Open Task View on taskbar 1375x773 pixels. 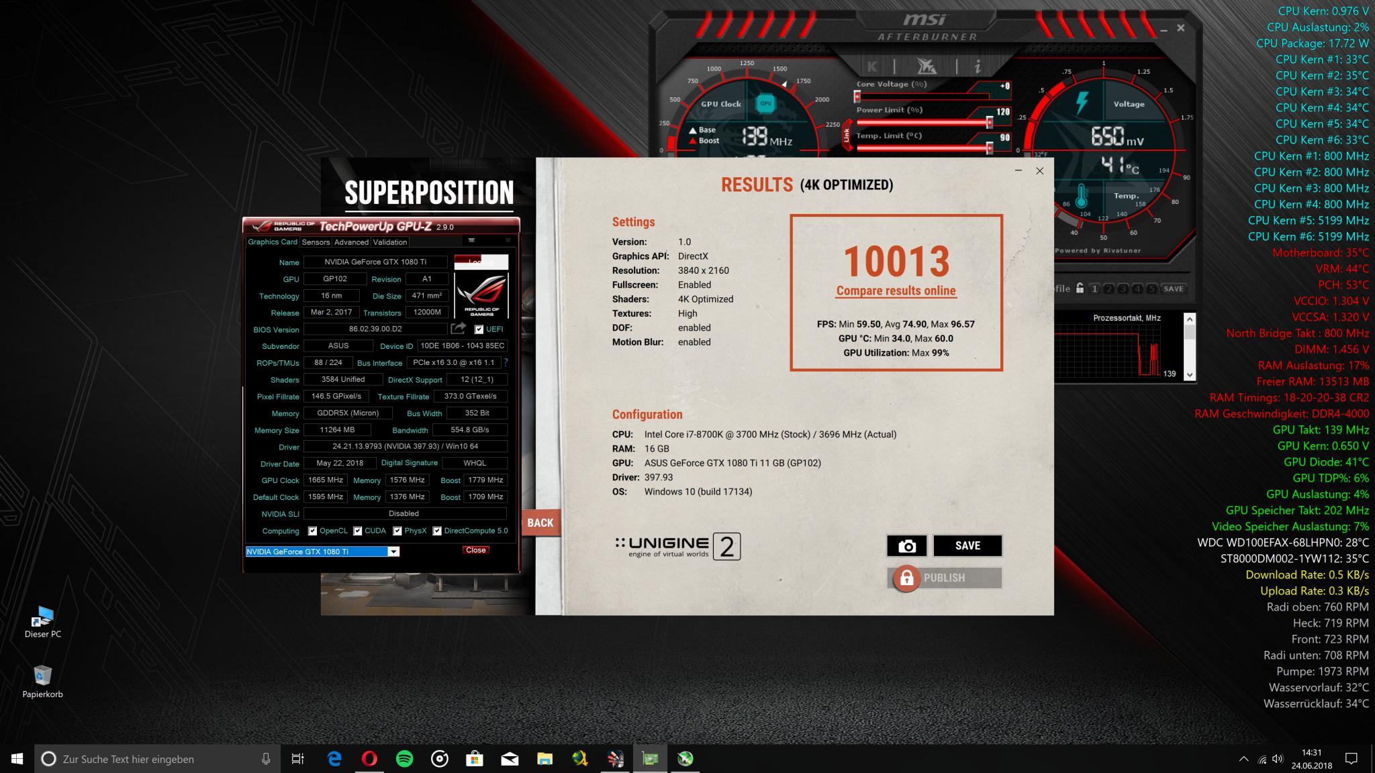point(298,759)
